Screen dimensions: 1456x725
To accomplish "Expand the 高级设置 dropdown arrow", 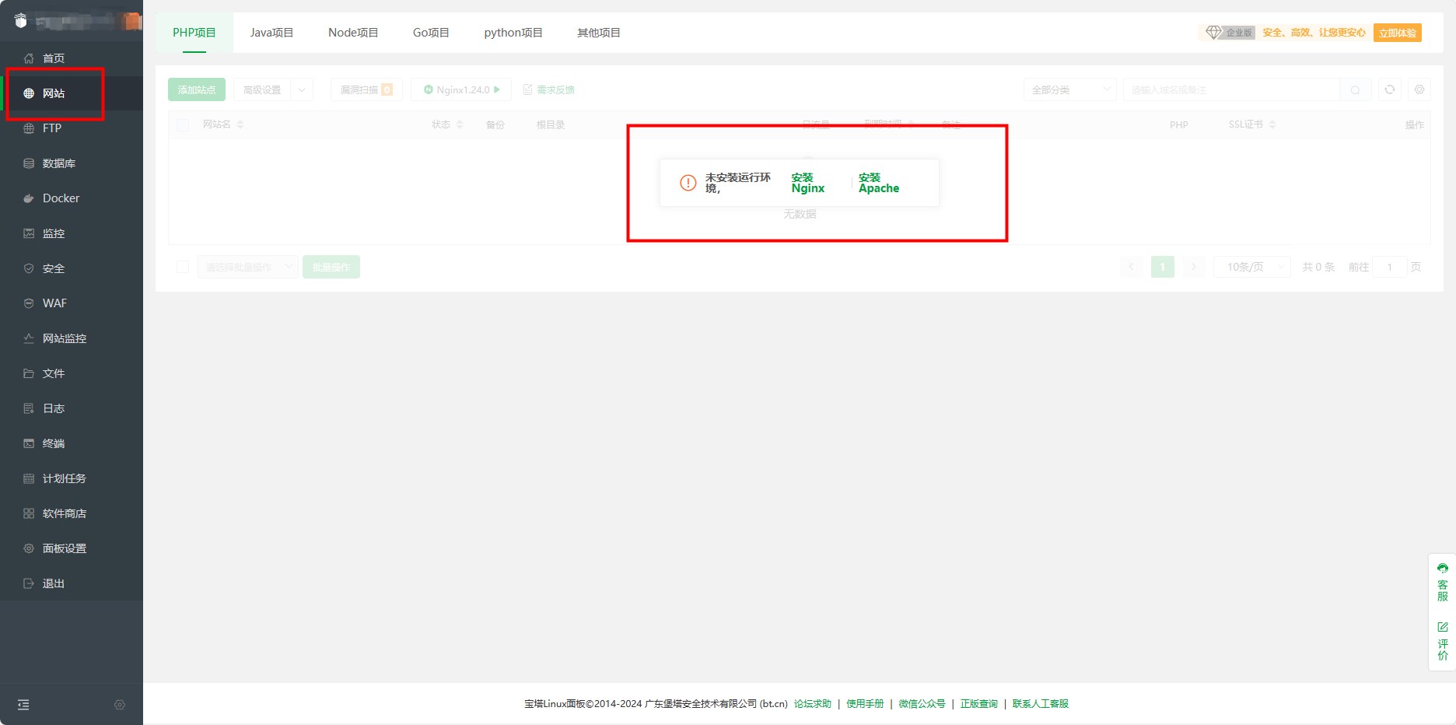I will click(302, 90).
